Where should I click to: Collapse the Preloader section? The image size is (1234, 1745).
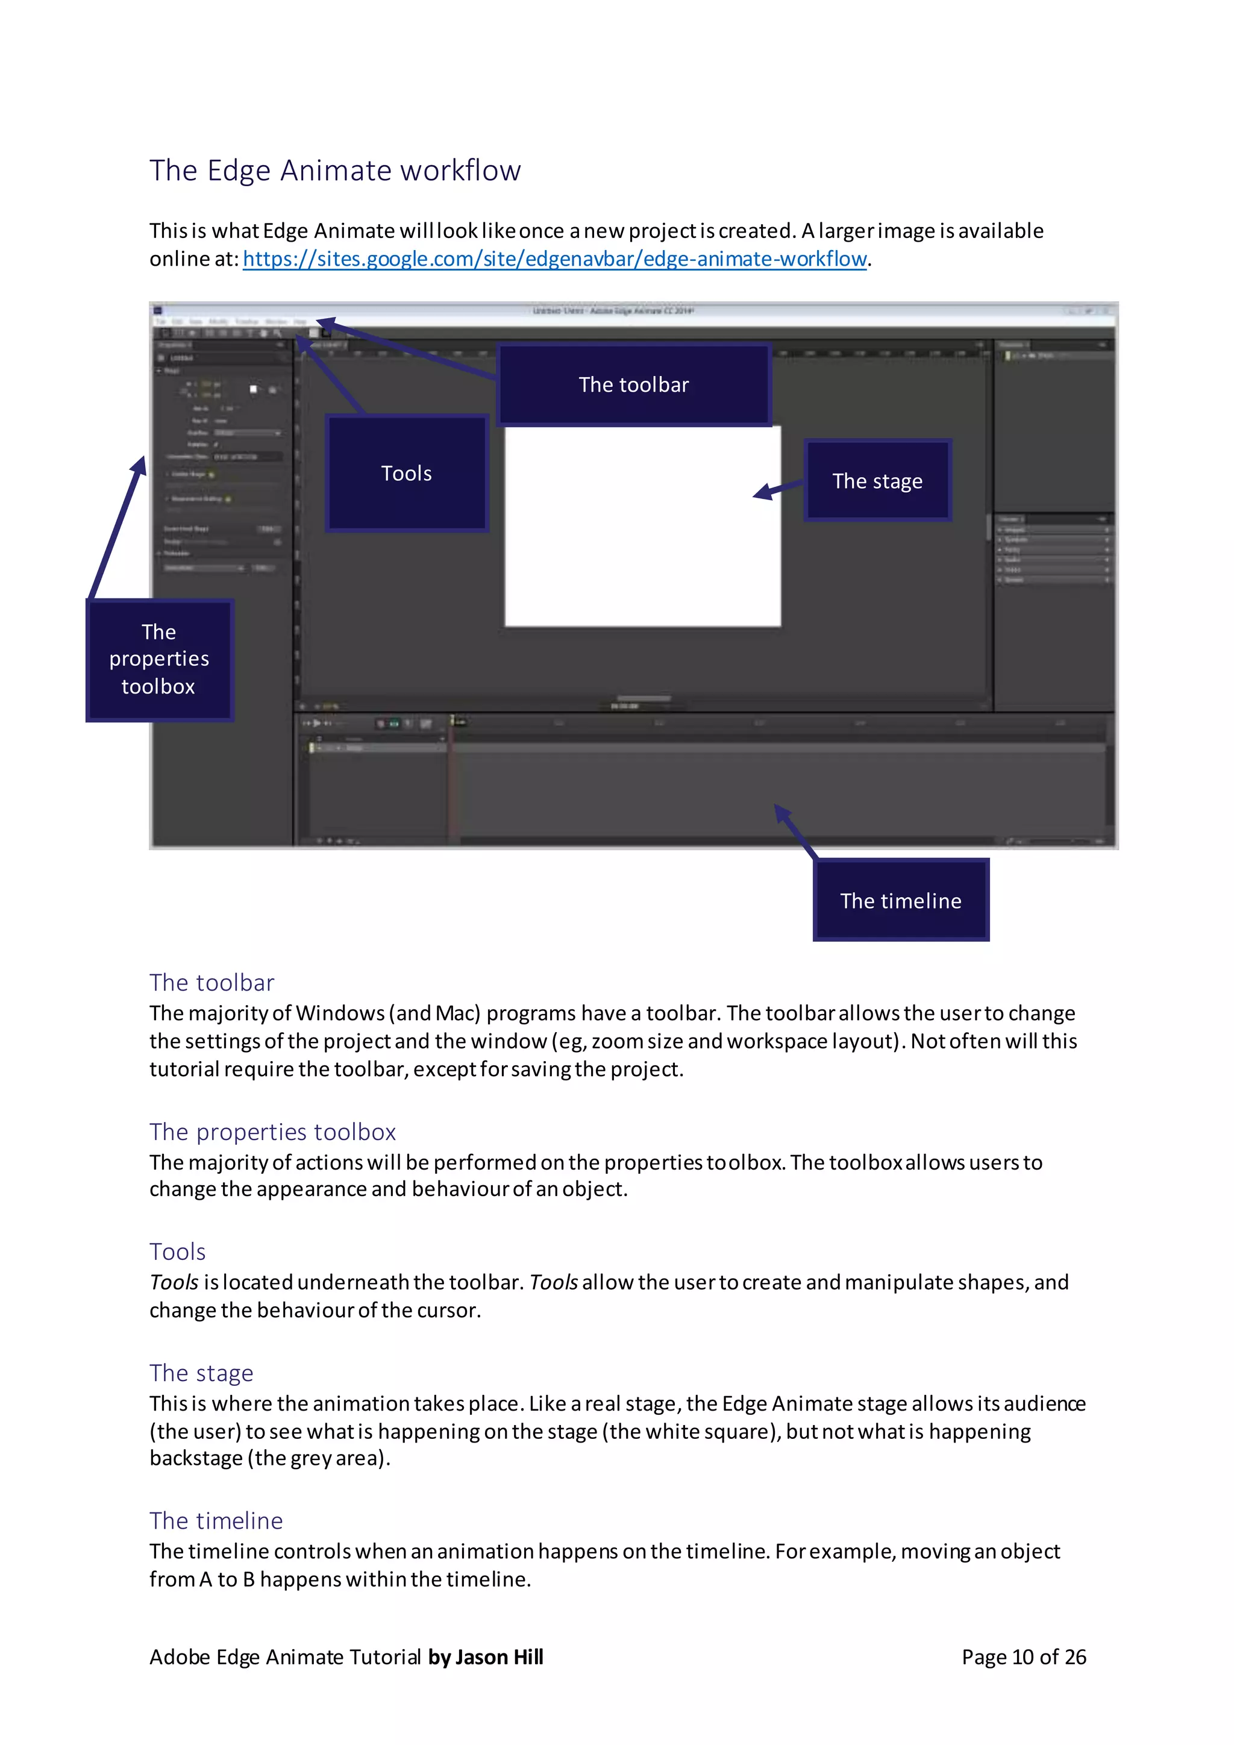158,553
